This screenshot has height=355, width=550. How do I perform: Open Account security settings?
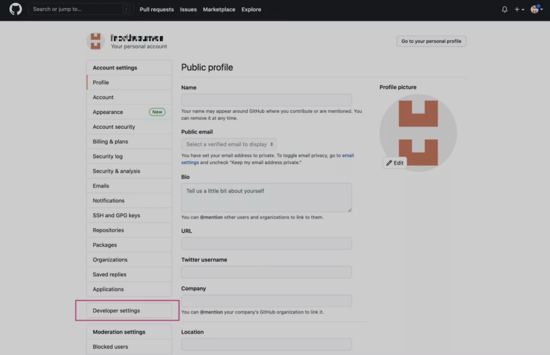tap(114, 127)
